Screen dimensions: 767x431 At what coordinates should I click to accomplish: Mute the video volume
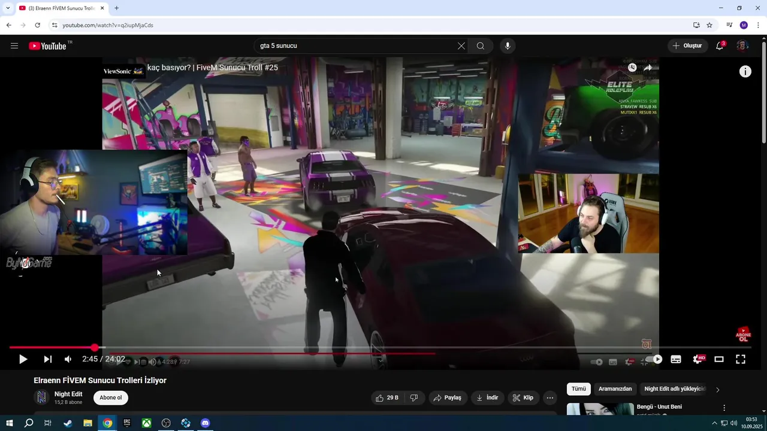click(x=68, y=359)
